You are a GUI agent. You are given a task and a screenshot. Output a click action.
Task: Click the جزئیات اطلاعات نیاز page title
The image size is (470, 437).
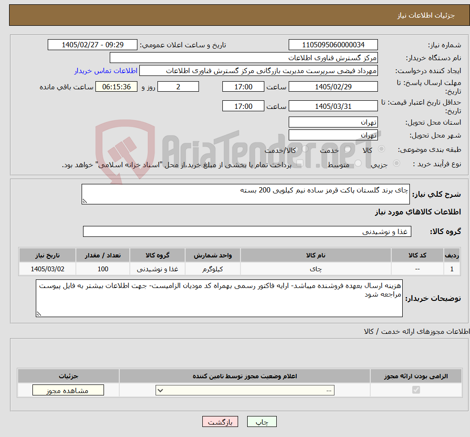coord(426,15)
